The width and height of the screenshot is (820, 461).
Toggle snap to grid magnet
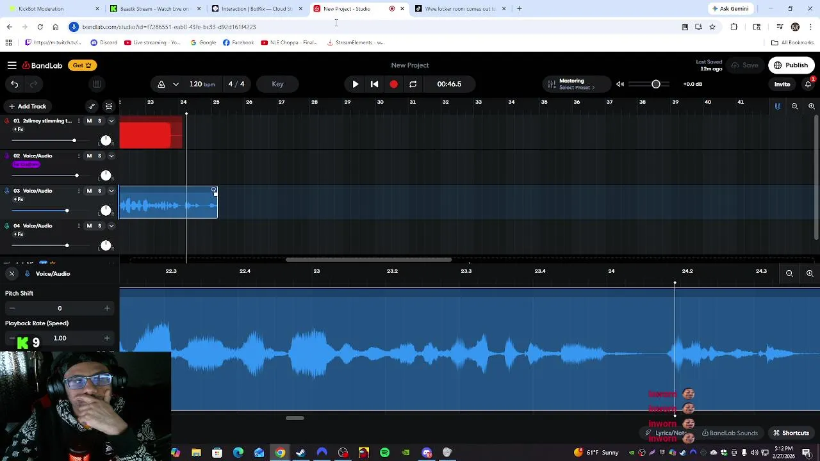pyautogui.click(x=778, y=106)
